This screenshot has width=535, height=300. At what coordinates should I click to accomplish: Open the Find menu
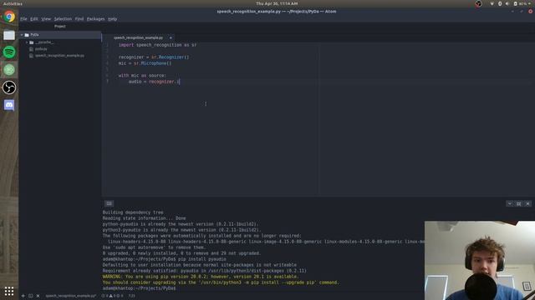pos(79,19)
